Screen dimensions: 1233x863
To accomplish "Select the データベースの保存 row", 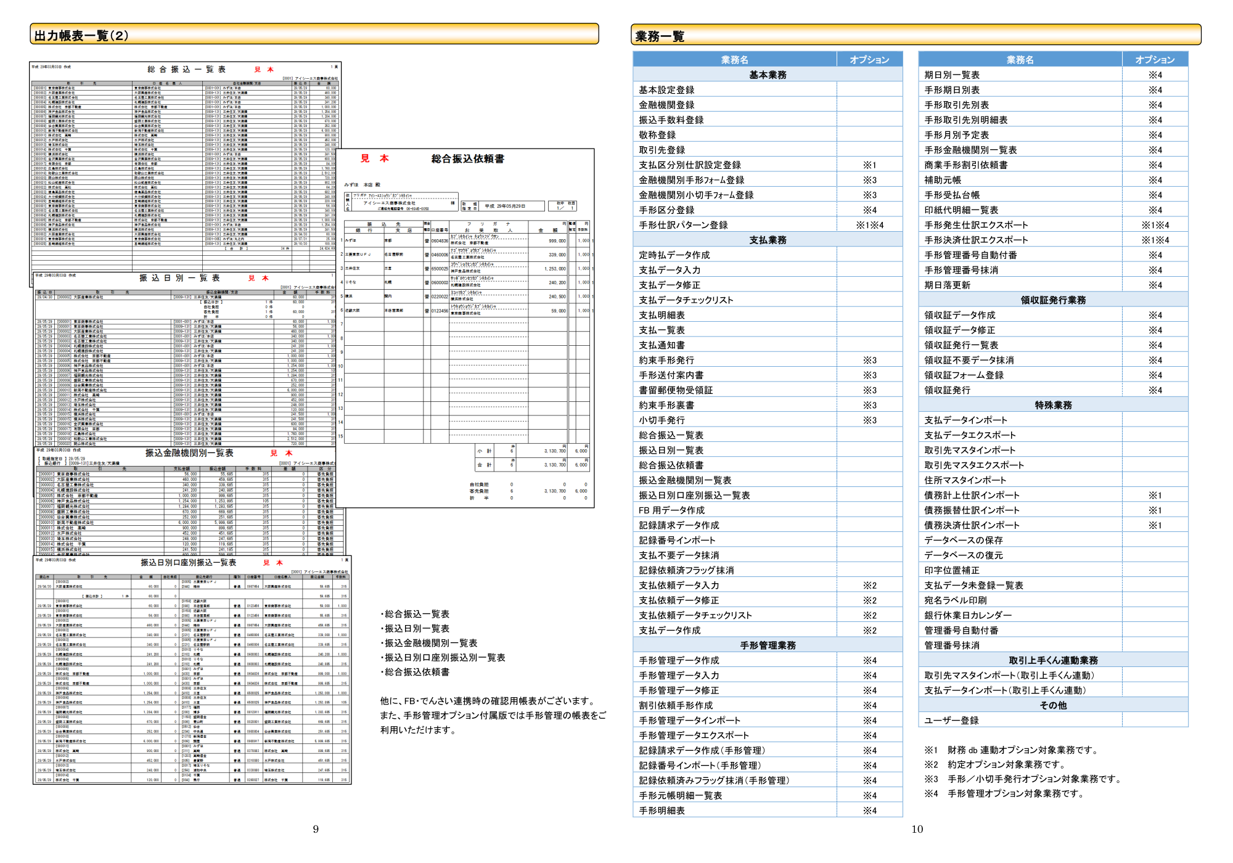I will 1053,540.
